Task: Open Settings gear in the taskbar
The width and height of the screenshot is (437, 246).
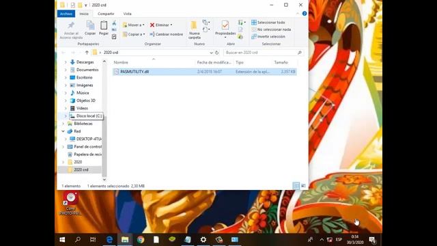Action: click(203, 240)
